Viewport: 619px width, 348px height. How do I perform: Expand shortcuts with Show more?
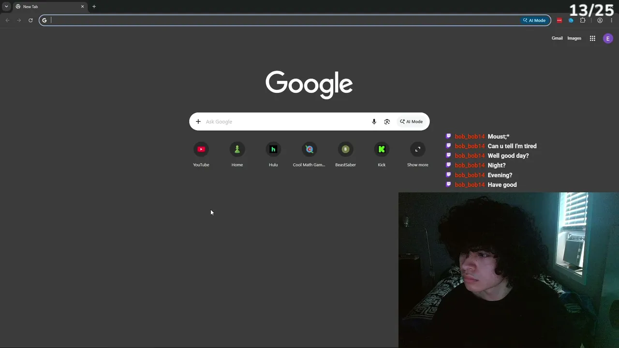[418, 155]
